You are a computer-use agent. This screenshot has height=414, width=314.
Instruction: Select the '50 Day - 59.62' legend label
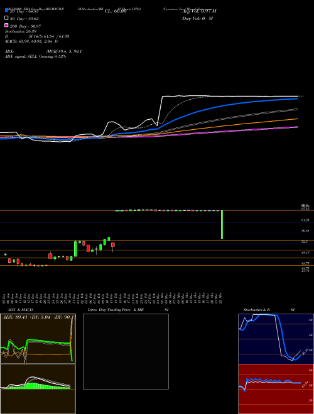click(x=24, y=19)
